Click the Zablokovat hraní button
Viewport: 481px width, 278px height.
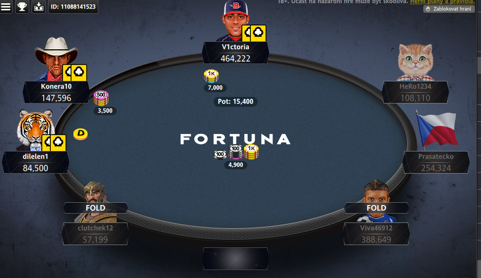(x=449, y=9)
